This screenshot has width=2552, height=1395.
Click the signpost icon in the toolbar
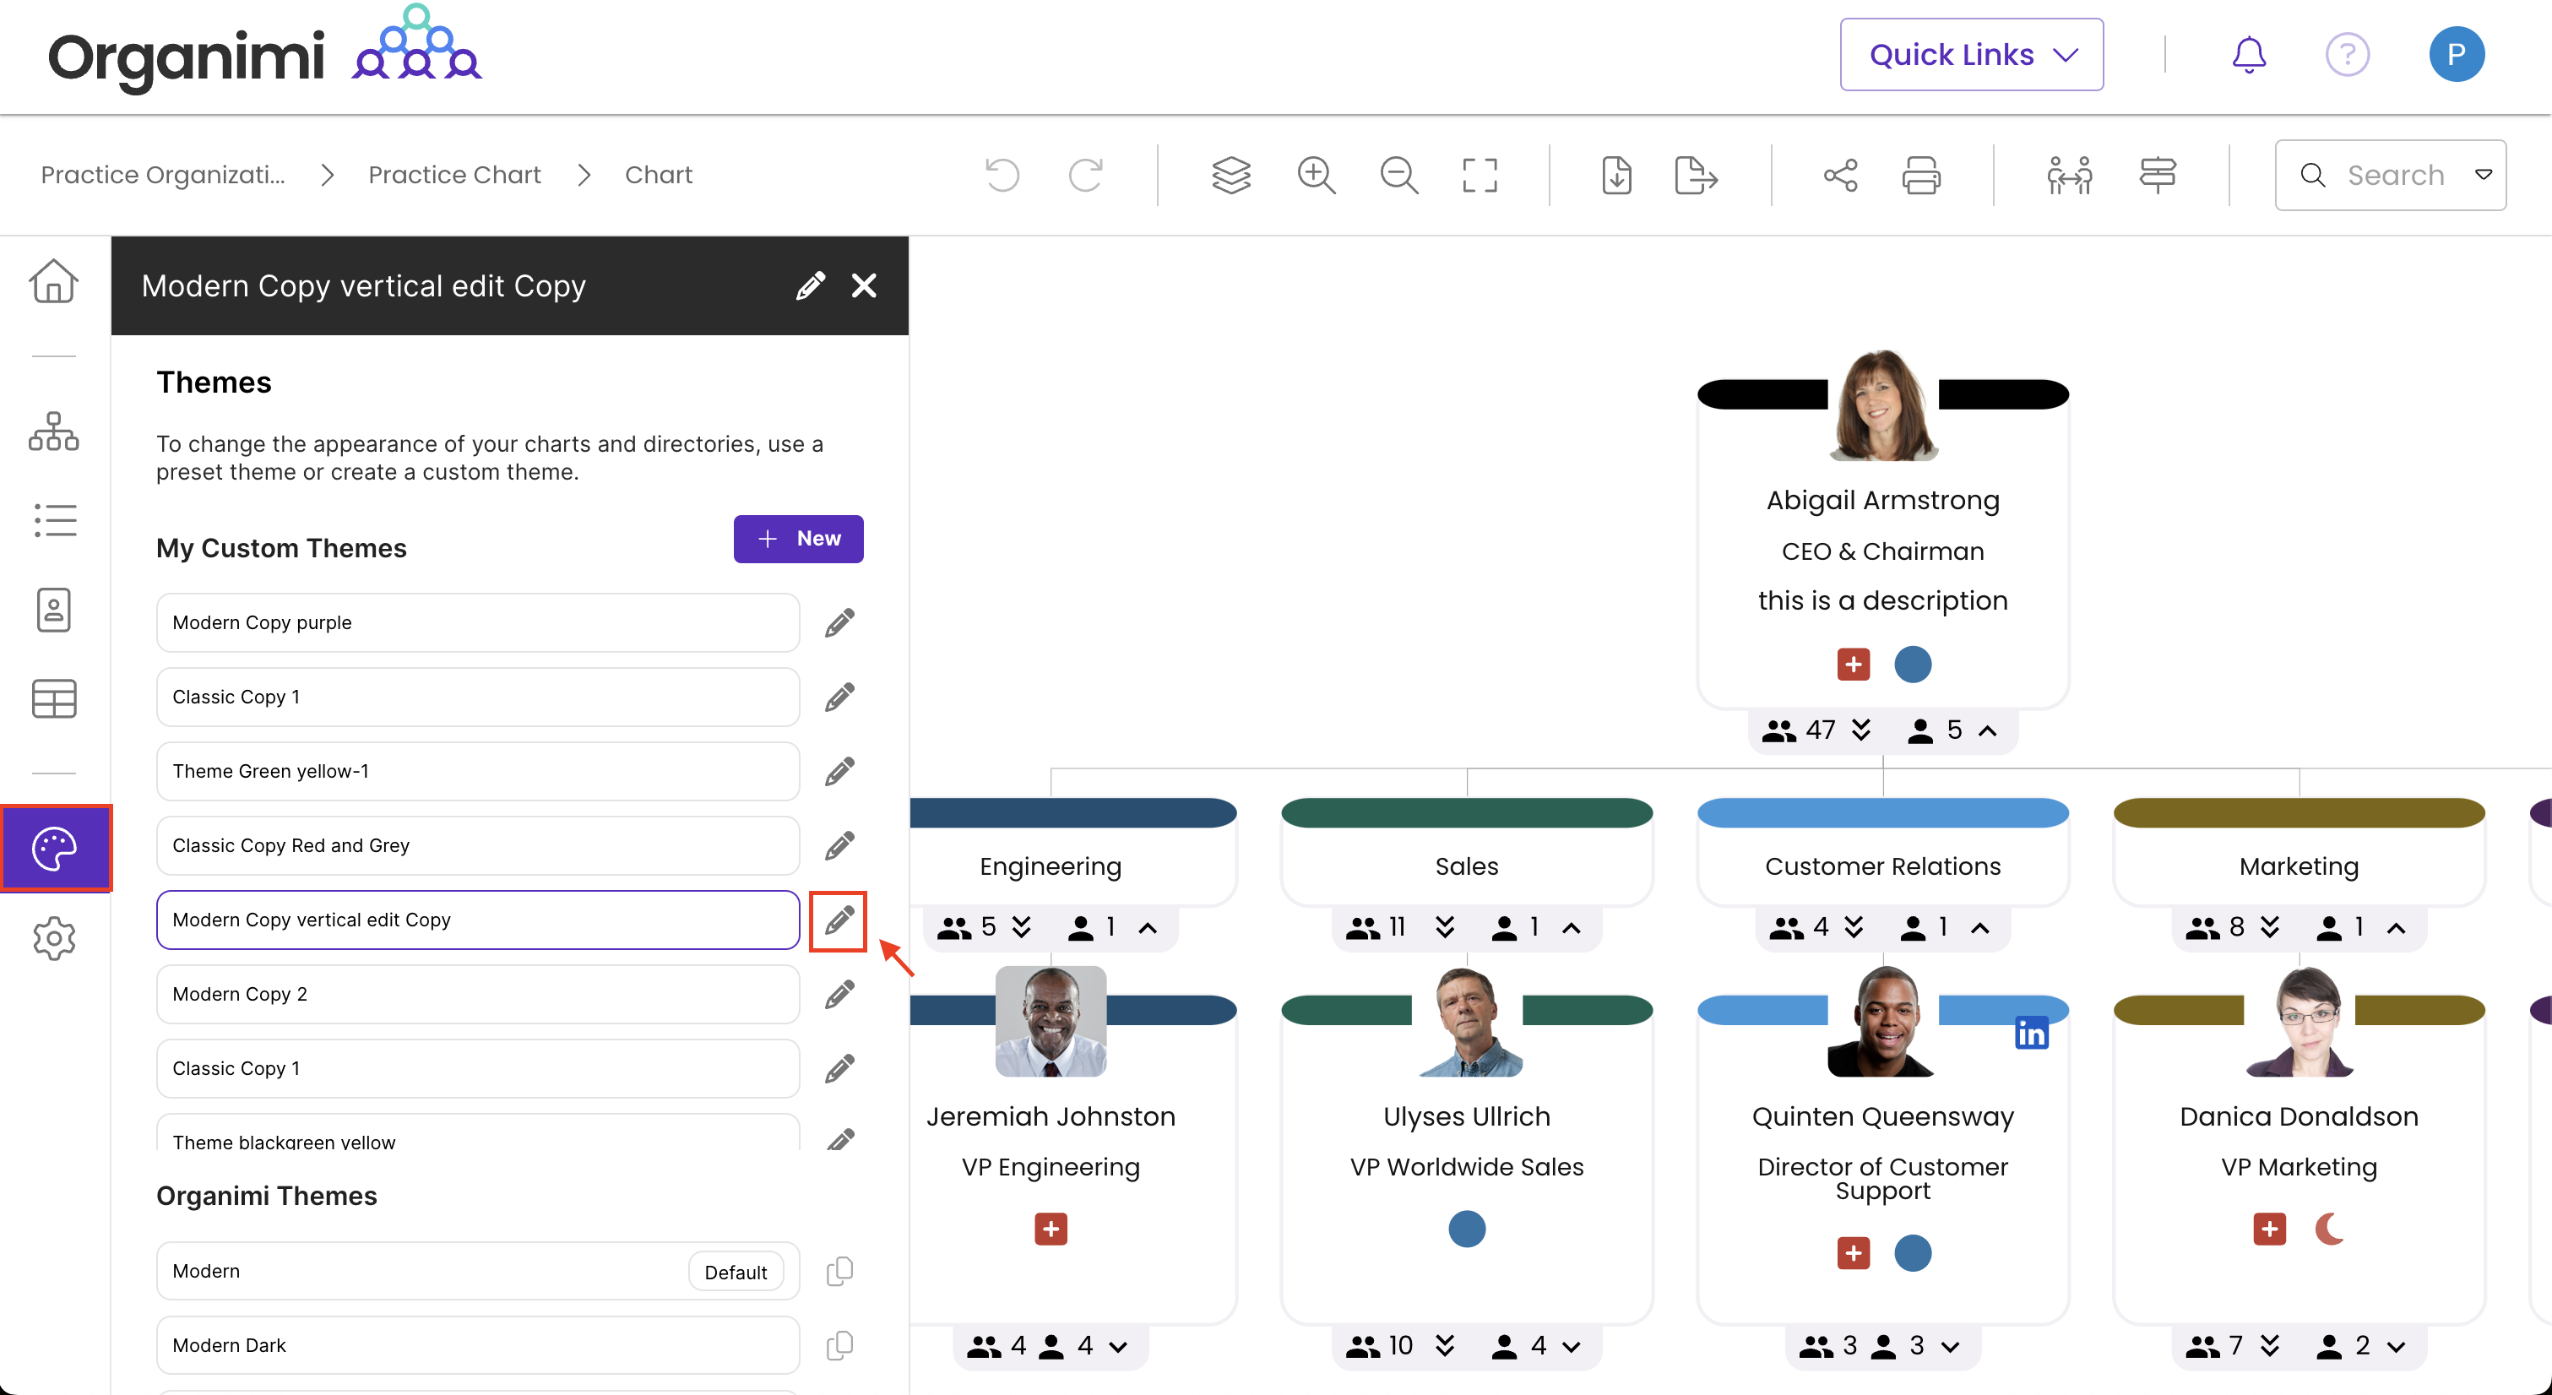2158,176
